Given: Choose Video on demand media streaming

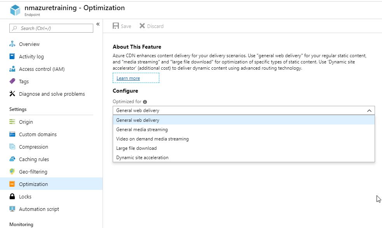Looking at the screenshot, I should coord(152,139).
